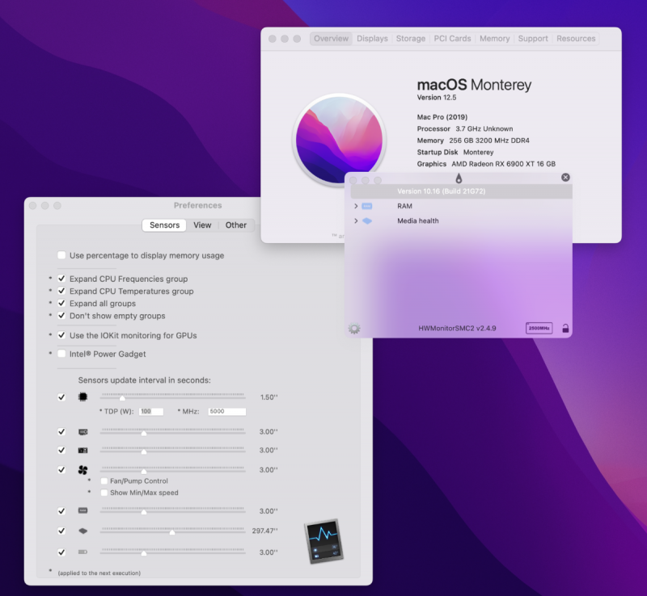
Task: Click the RAM icon in the monitor list
Action: point(367,206)
